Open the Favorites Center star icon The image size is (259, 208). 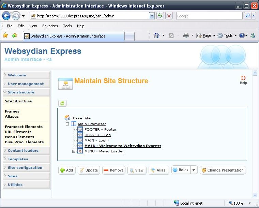5,35
